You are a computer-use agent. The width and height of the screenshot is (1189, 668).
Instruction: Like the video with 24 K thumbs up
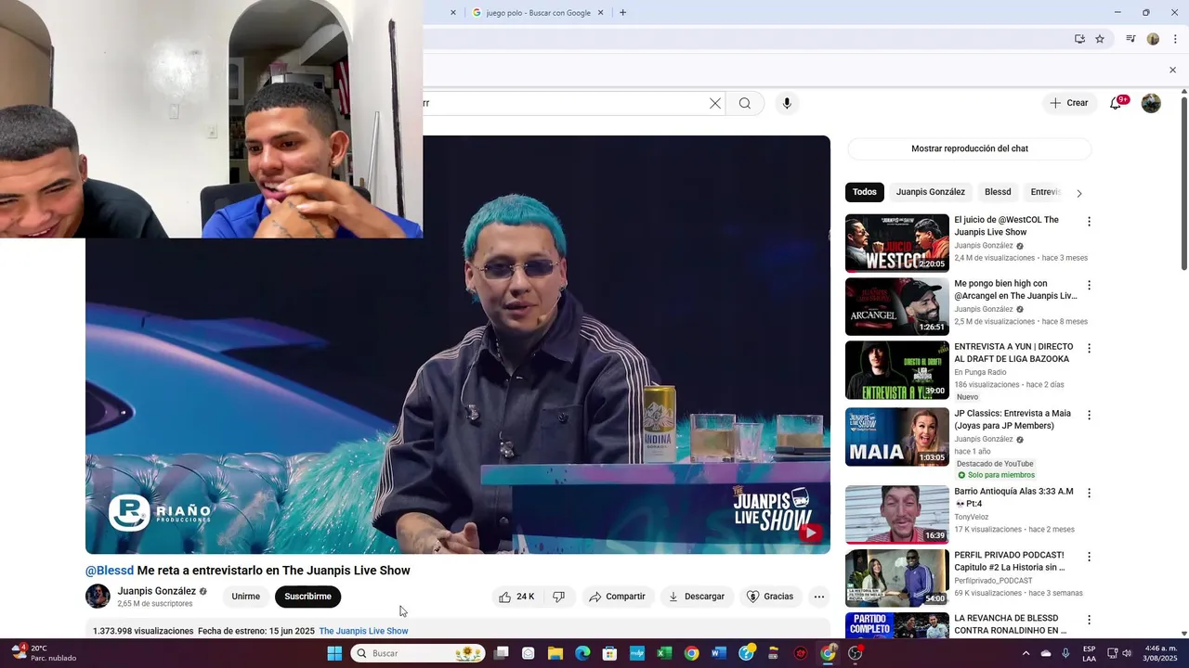(x=517, y=597)
